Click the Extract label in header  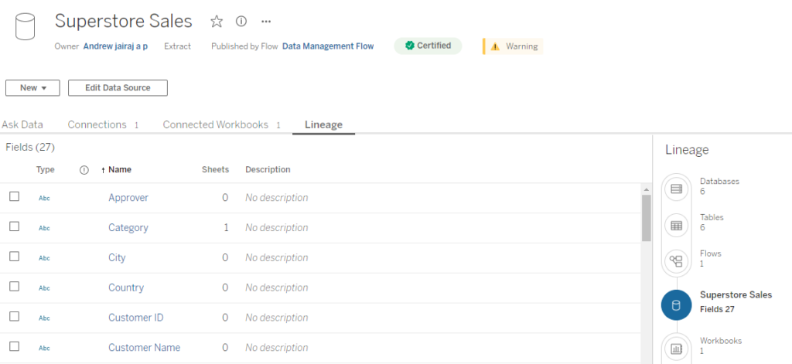[x=177, y=46]
